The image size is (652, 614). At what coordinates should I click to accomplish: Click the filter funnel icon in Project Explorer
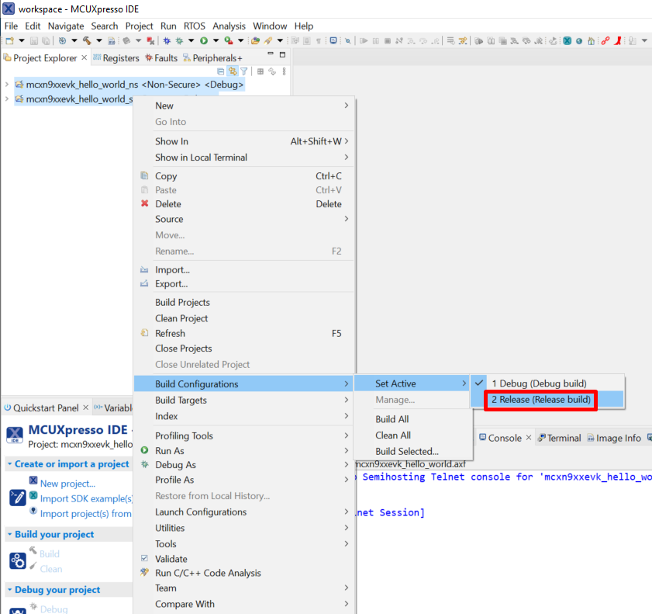(243, 71)
